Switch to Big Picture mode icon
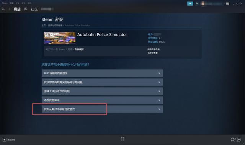Image resolution: width=245 pixels, height=145 pixels. [x=228, y=3]
